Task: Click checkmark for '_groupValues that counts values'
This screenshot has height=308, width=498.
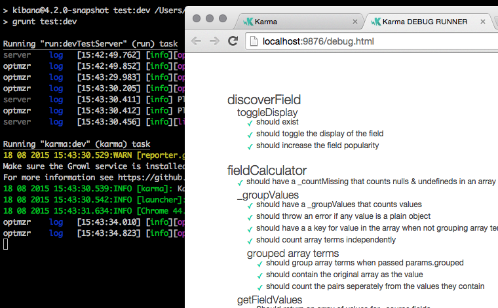Action: (x=250, y=205)
